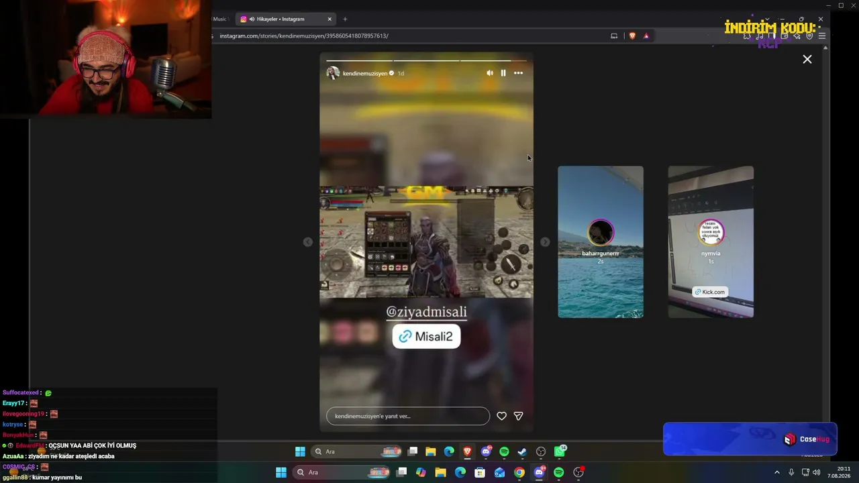Launch Copilot from the lower taskbar
This screenshot has width=859, height=483.
(421, 472)
